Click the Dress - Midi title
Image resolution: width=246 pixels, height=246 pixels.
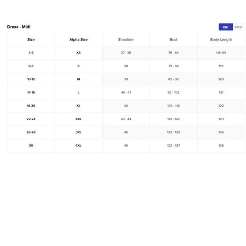(19, 27)
